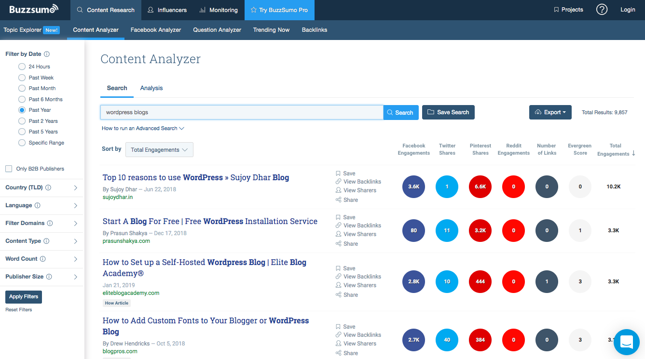Open the Total Engagements sort dropdown
The image size is (645, 359).
(x=159, y=149)
